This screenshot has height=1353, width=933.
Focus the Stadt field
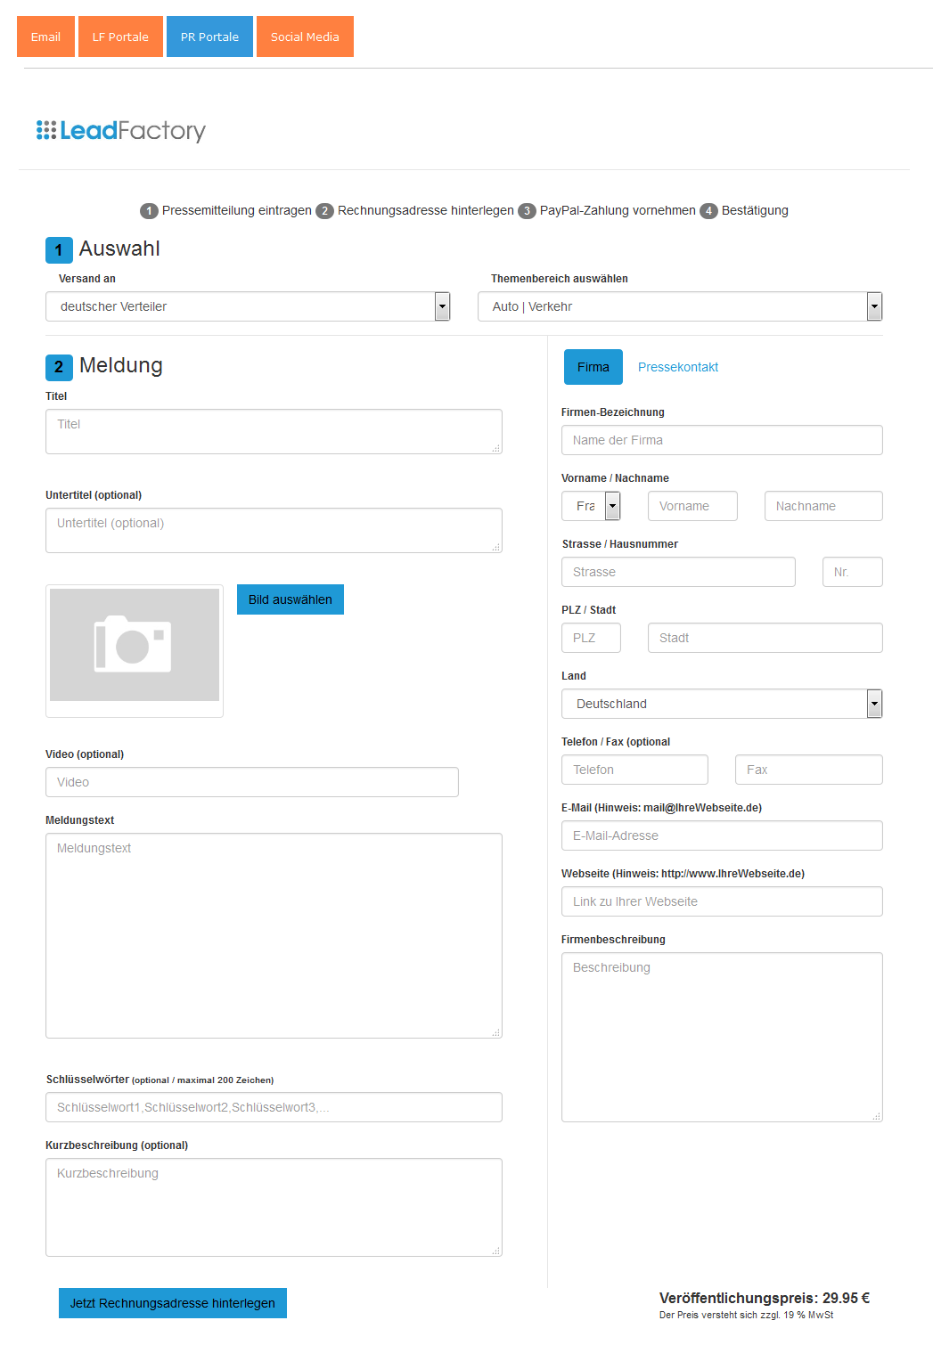[x=765, y=638]
